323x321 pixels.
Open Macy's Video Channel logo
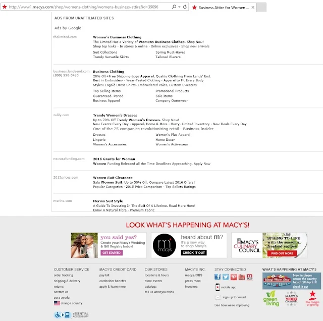coord(291,298)
